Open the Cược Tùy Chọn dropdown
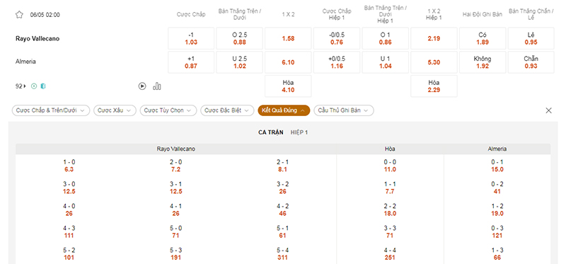The height and width of the screenshot is (264, 566). tap(168, 110)
